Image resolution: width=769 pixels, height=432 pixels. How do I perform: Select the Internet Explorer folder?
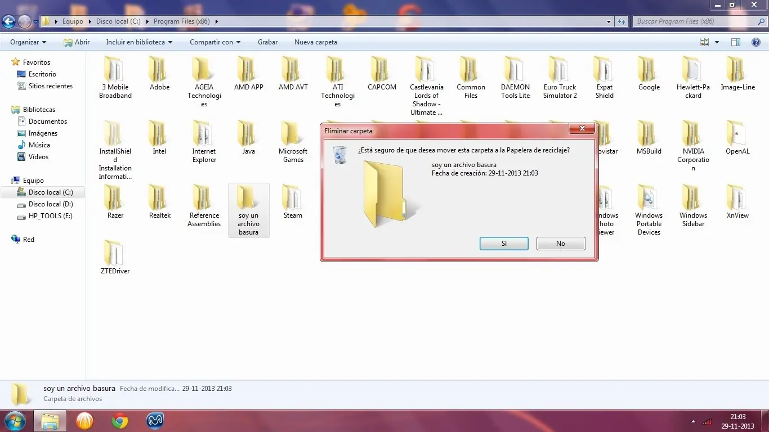pyautogui.click(x=204, y=142)
